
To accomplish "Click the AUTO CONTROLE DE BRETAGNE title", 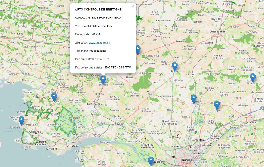I will [98, 10].
